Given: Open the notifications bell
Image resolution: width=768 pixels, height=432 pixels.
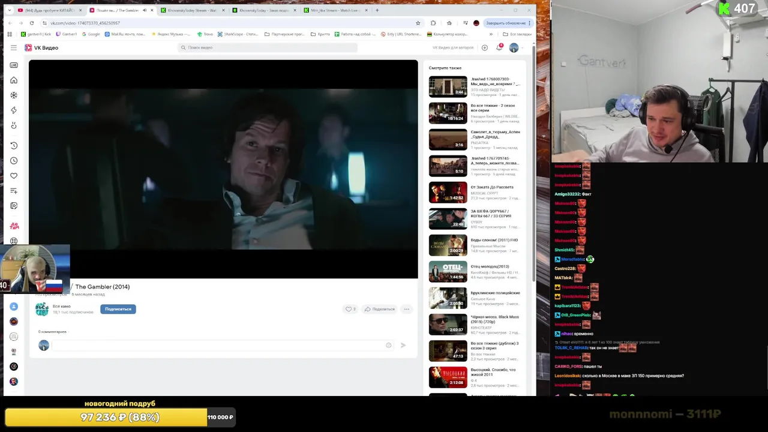Looking at the screenshot, I should coord(499,47).
